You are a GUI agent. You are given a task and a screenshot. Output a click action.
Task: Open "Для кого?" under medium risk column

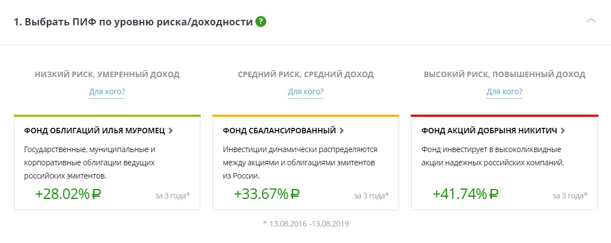tap(305, 91)
